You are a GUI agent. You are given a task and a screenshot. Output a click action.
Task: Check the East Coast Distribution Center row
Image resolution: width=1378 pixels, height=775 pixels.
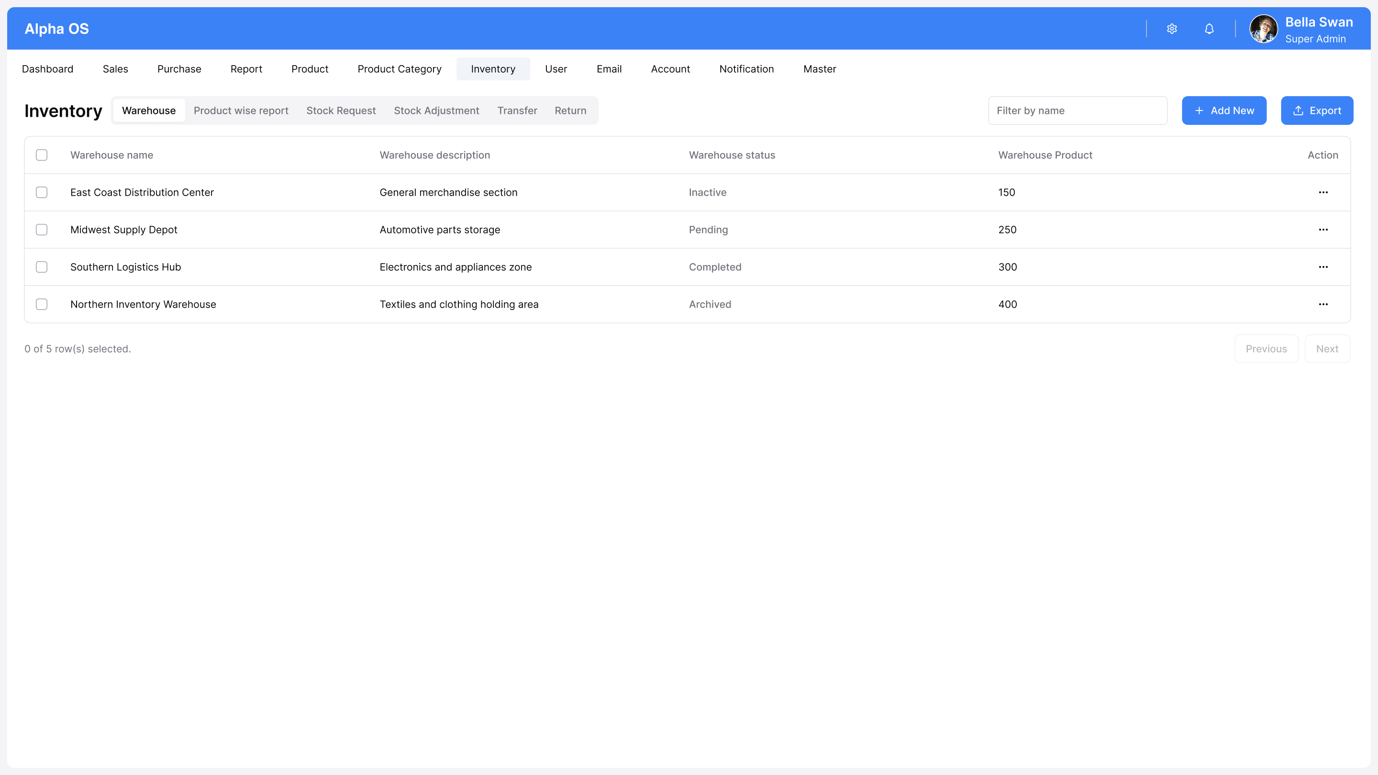(x=42, y=192)
